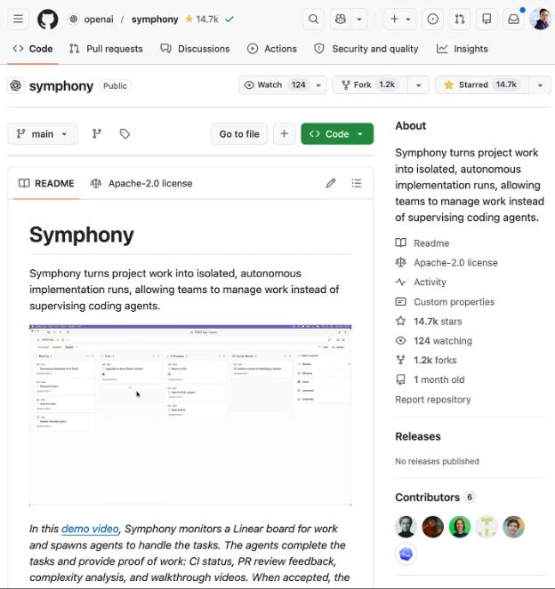The image size is (555, 589).
Task: Expand the Fork options arrow
Action: 417,85
